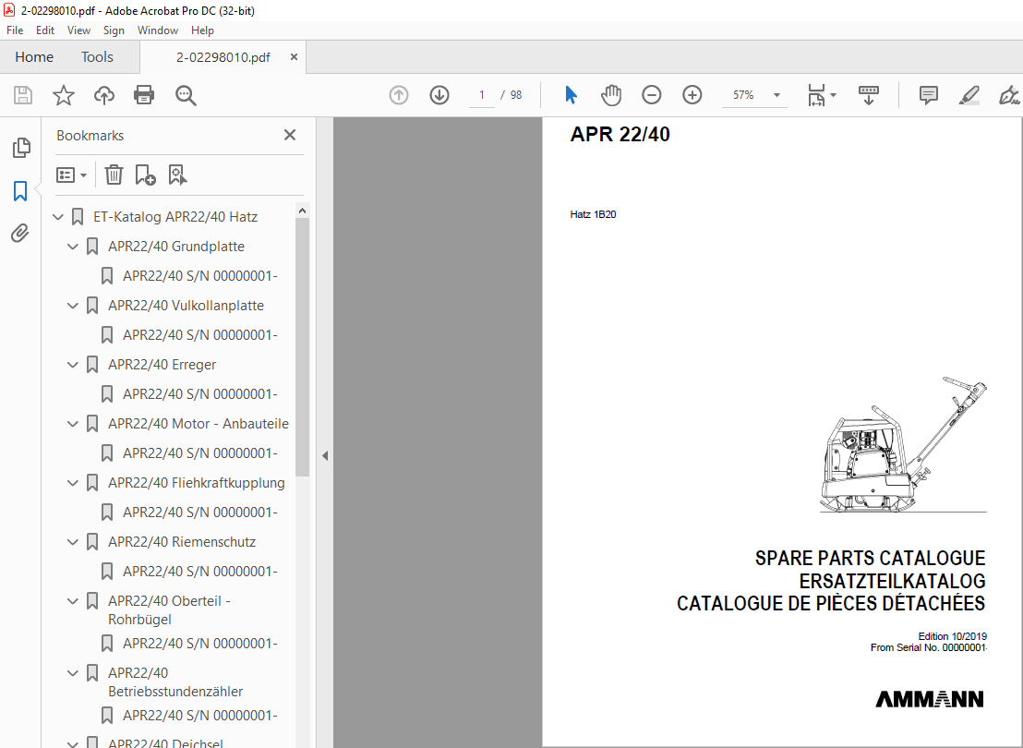The width and height of the screenshot is (1023, 748).
Task: Open ET-Katalog APR22/40 Hatz bookmark
Action: click(x=175, y=217)
